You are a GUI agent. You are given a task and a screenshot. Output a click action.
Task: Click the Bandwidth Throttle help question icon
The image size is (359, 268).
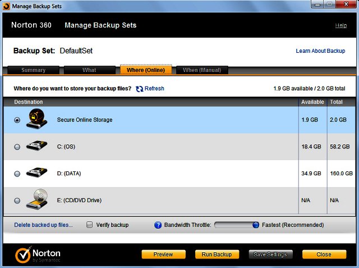click(158, 225)
